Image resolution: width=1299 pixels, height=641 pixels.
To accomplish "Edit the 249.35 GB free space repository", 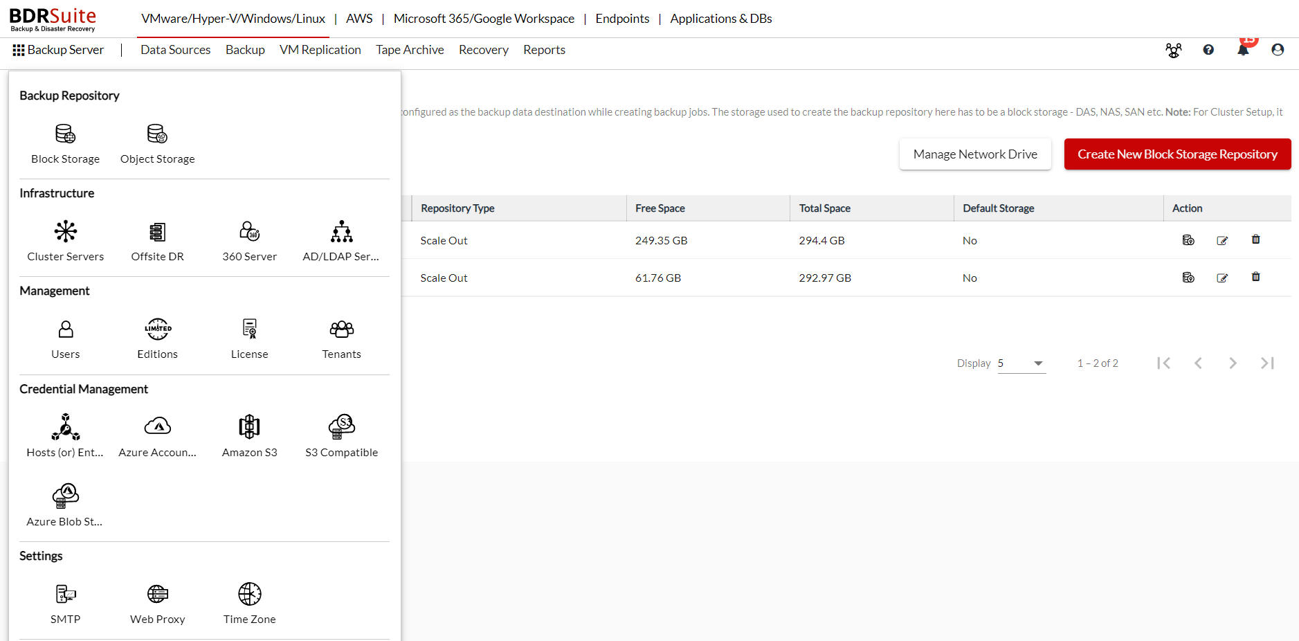I will (1222, 240).
